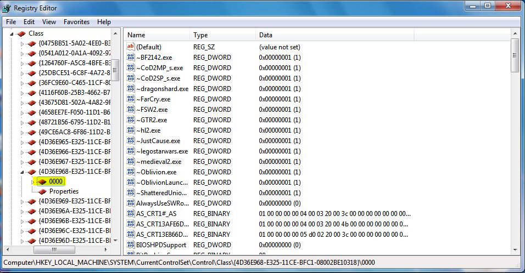Click the Registry Editor title bar icon
This screenshot has width=525, height=273.
[x=7, y=8]
